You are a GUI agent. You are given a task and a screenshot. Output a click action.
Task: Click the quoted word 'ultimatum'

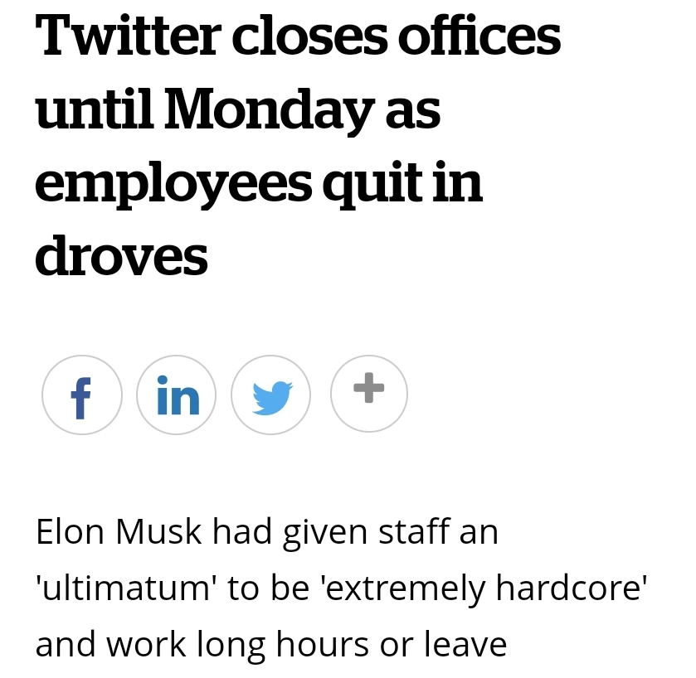(124, 588)
